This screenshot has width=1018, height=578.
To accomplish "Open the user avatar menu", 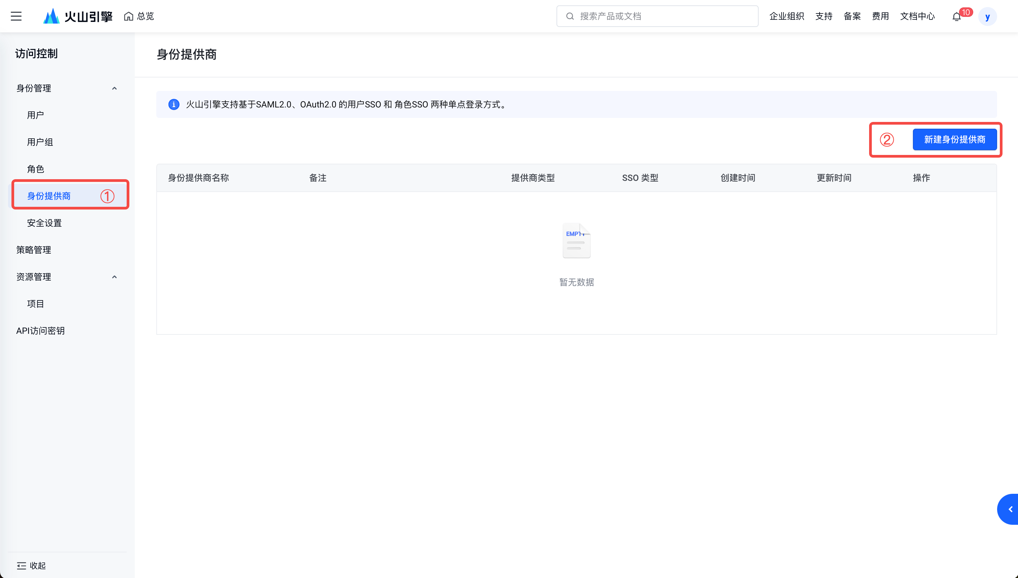I will coord(987,17).
